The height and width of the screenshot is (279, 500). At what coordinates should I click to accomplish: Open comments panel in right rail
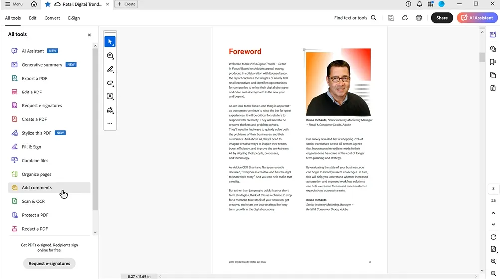pos(493,49)
